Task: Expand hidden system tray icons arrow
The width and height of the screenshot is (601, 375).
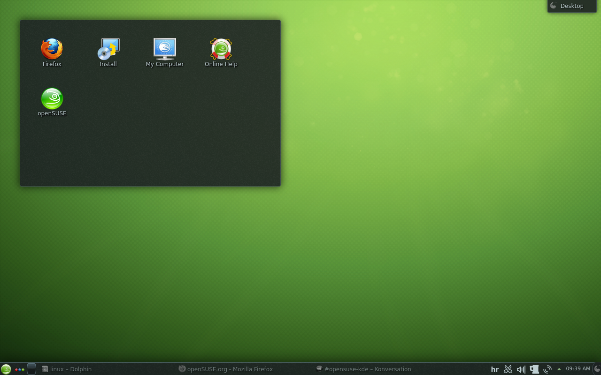Action: [x=559, y=369]
